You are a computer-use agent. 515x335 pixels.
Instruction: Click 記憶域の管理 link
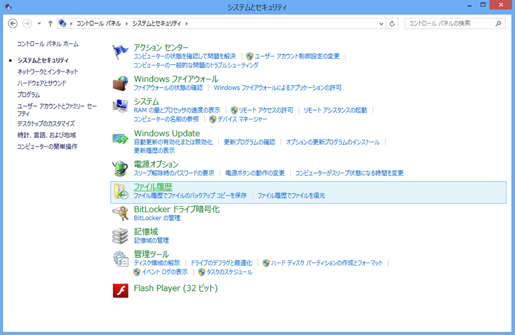point(151,240)
